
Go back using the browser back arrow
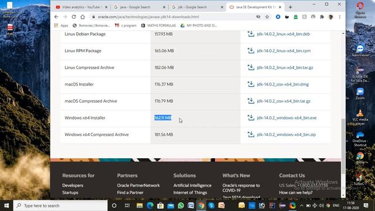pyautogui.click(x=56, y=17)
